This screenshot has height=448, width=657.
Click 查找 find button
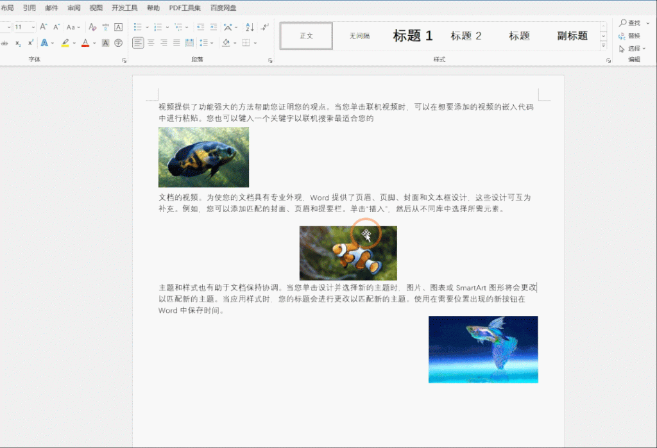[x=630, y=22]
